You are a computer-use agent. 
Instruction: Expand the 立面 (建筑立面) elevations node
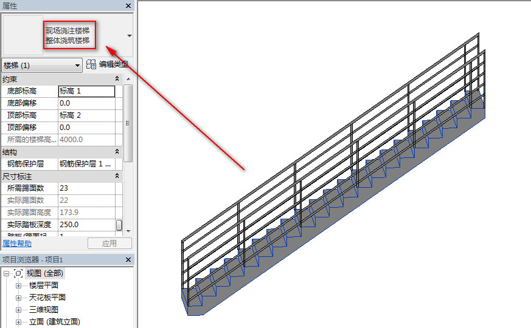coord(18,322)
